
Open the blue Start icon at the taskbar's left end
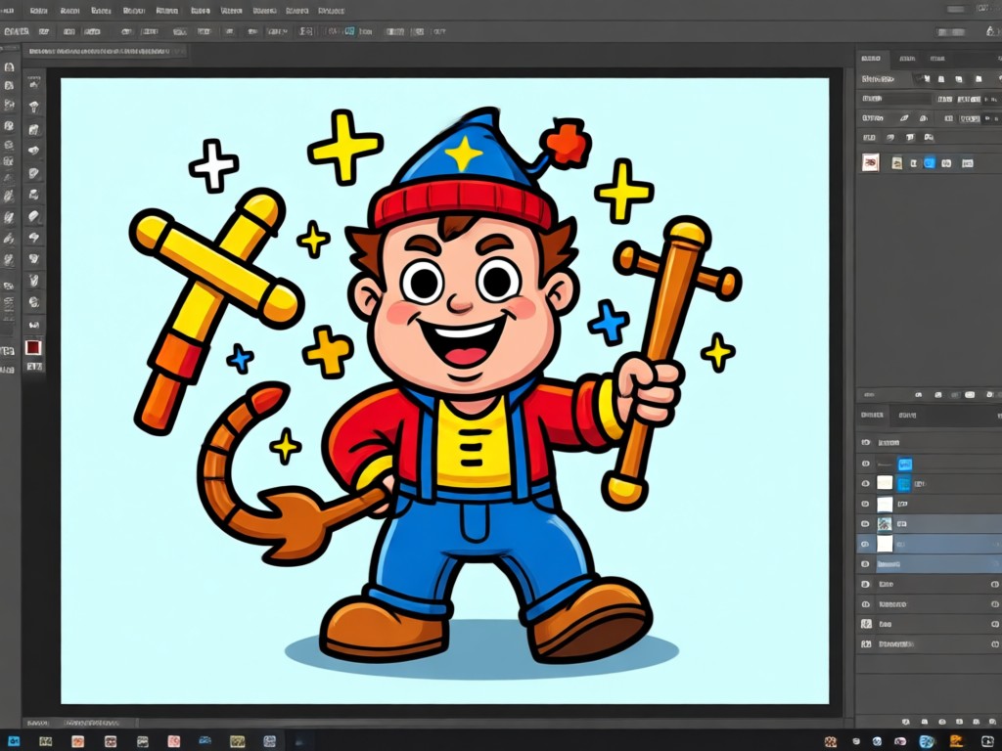click(x=12, y=741)
